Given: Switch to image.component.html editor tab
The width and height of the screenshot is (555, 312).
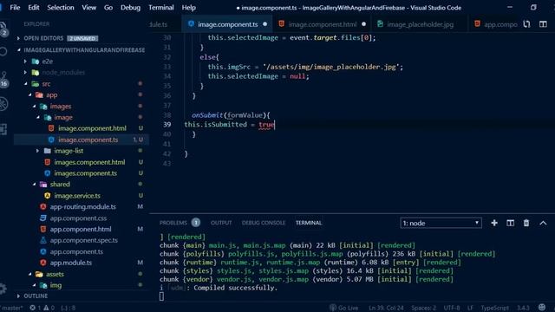Looking at the screenshot, I should (x=322, y=24).
